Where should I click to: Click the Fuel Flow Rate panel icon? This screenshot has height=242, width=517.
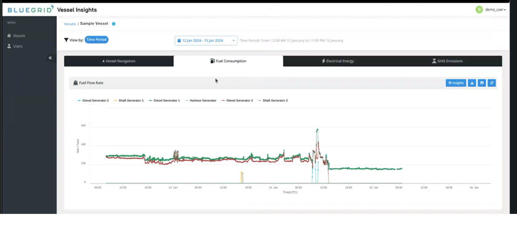click(x=76, y=82)
